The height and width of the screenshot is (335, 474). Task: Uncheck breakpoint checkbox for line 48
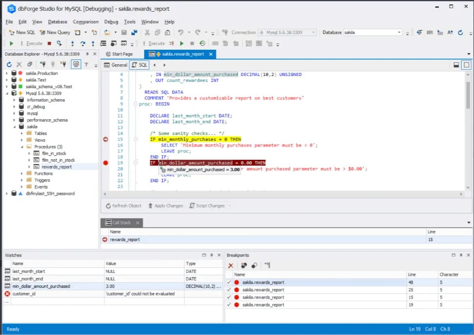click(x=229, y=282)
